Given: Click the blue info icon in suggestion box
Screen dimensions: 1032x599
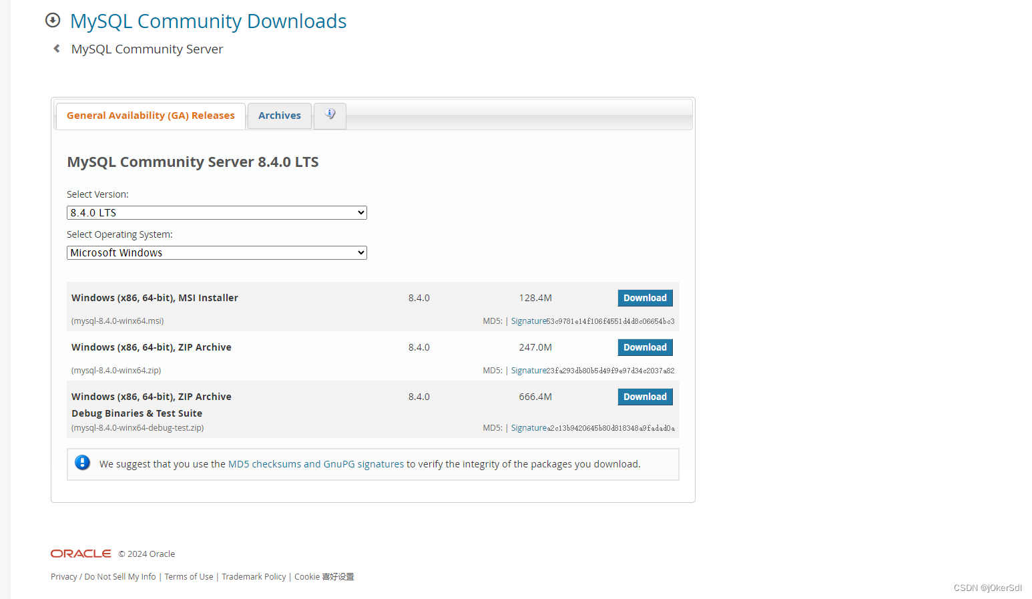Looking at the screenshot, I should tap(83, 463).
